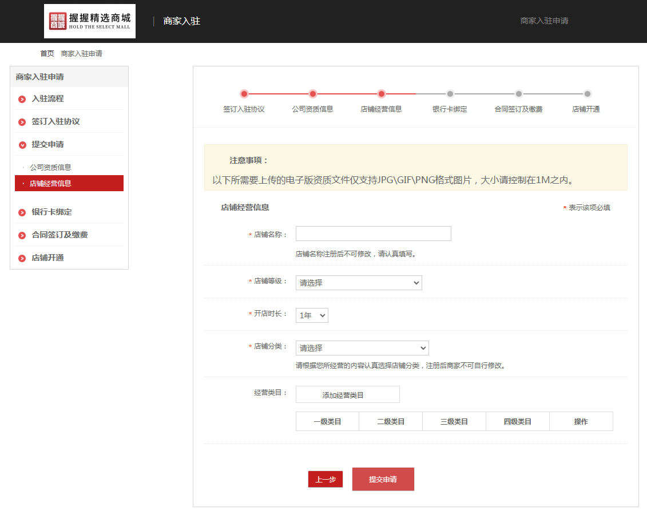Click the 握握精选商城 logo
Screen dimensions: 647x510
pos(90,21)
